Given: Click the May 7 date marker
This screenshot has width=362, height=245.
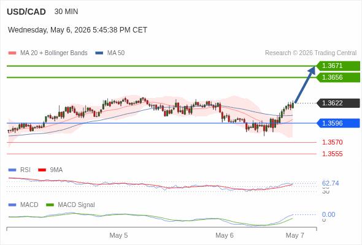Looking at the screenshot, I should pyautogui.click(x=295, y=235).
